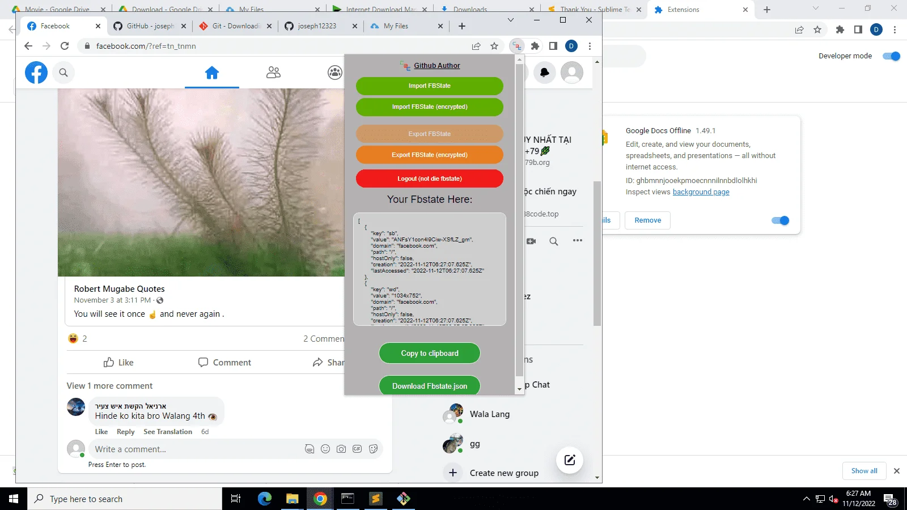
Task: Search contacts magnifier in right sidebar
Action: click(554, 241)
